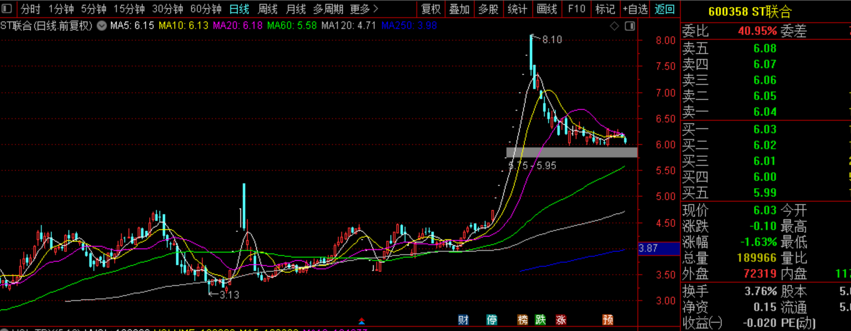Click red-blue arrow marker on timeline

point(362,321)
